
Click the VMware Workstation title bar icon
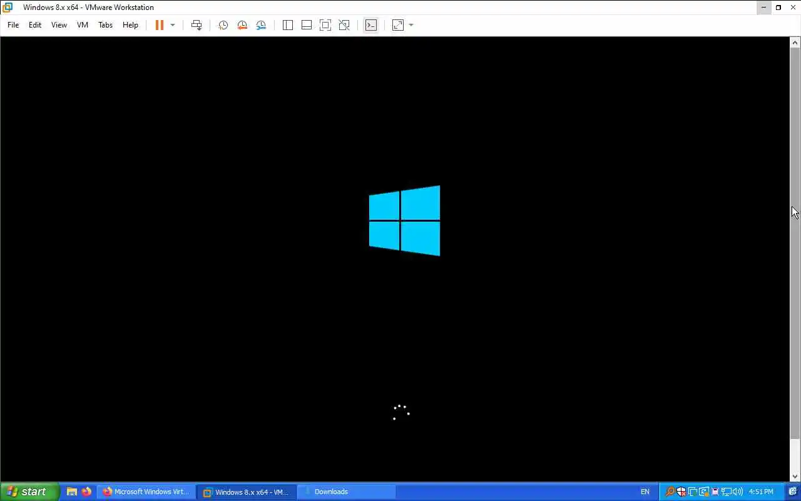click(x=8, y=8)
